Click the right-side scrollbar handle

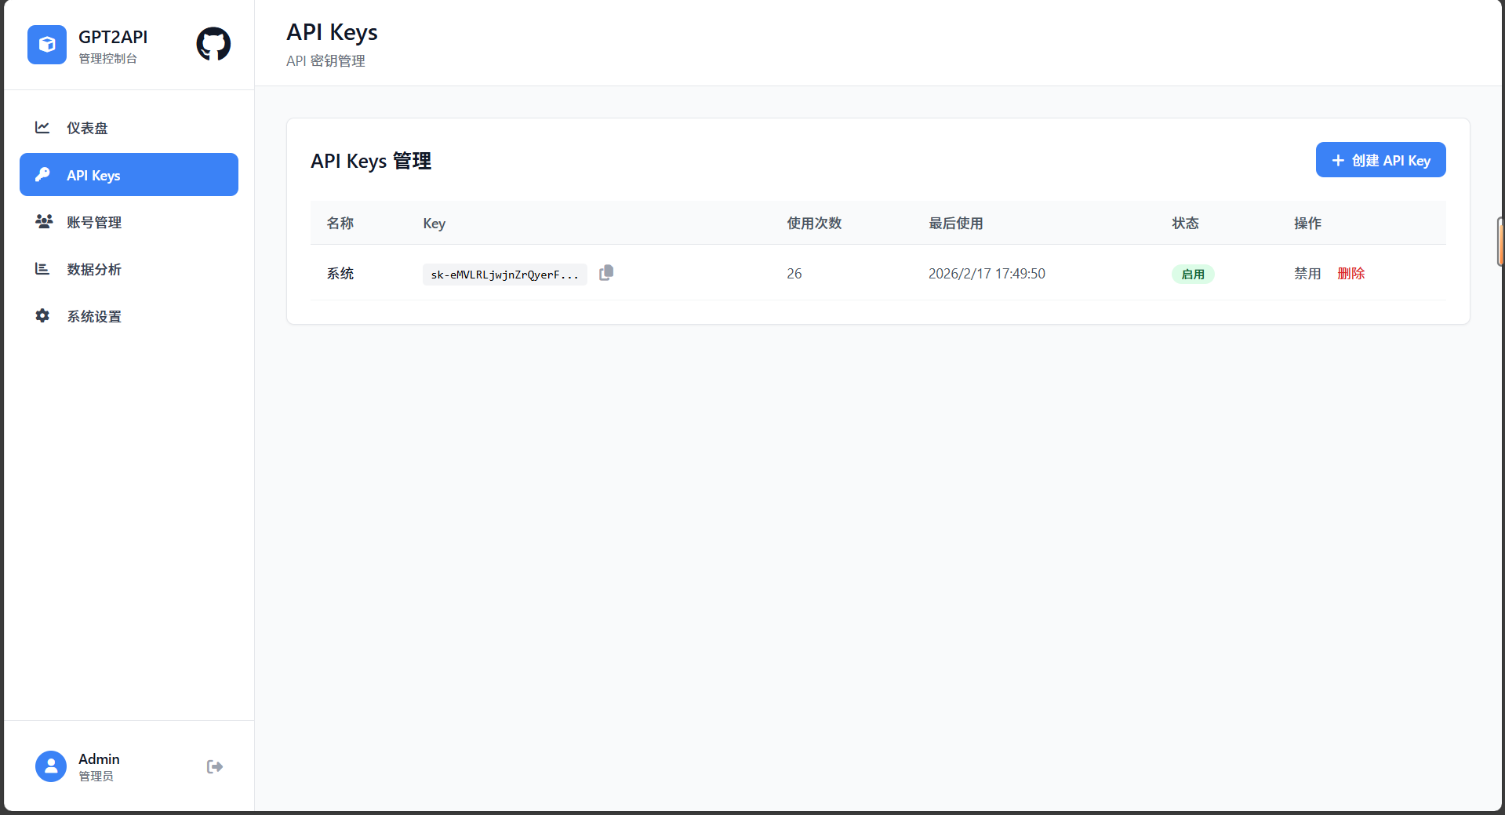[x=1499, y=242]
